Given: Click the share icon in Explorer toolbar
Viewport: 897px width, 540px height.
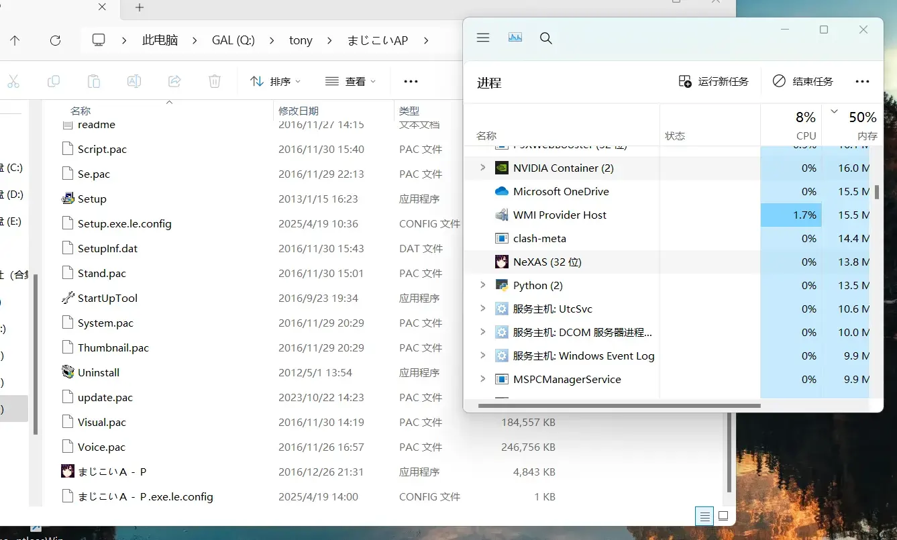Looking at the screenshot, I should pos(174,81).
